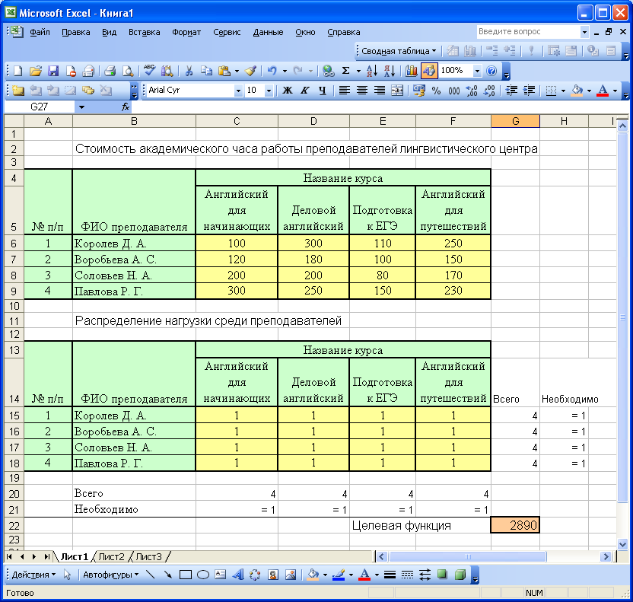Click the Insert Function fx button
Screen dimensions: 633x602
click(125, 107)
